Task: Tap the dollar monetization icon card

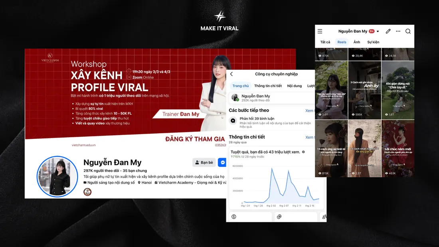Action: click(x=251, y=217)
